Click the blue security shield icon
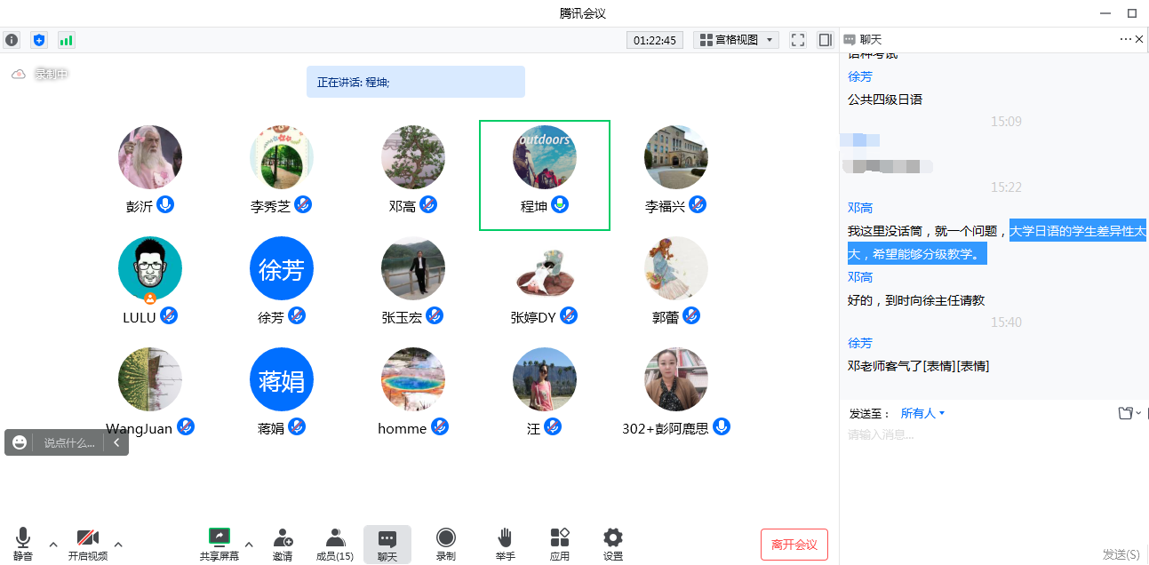 coord(38,40)
